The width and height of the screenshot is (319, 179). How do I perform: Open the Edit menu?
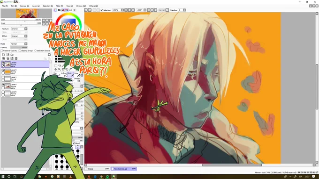(14, 6)
